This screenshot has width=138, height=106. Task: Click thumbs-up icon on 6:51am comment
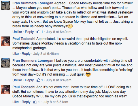(35, 102)
